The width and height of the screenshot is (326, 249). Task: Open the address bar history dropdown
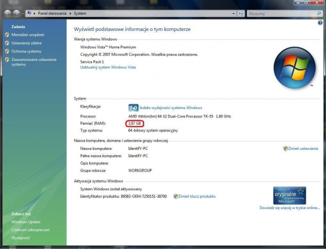(x=233, y=14)
